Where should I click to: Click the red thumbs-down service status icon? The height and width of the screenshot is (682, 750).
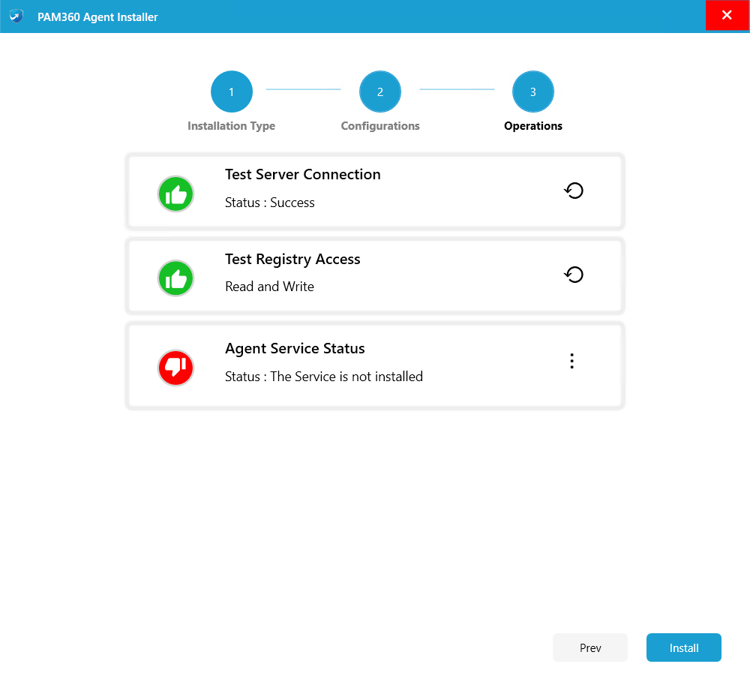(175, 368)
